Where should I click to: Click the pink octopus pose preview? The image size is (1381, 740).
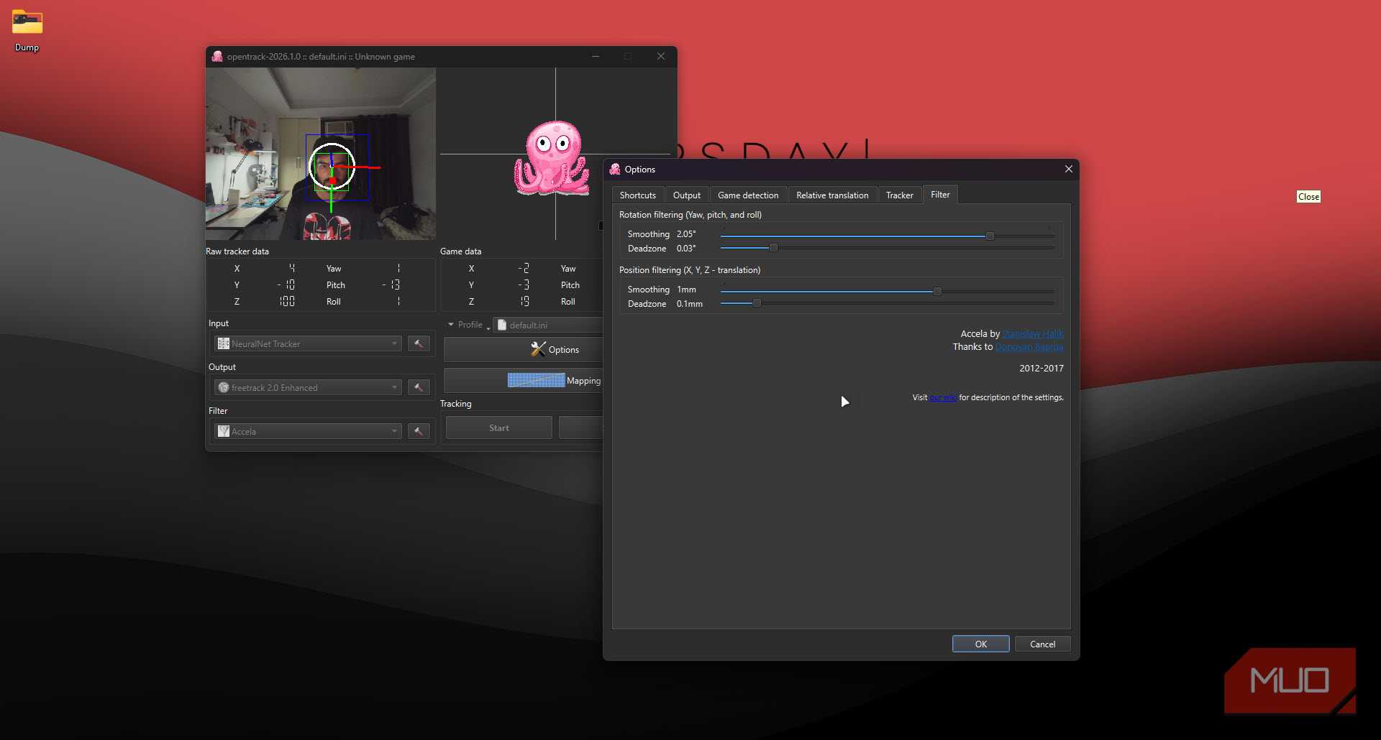coord(551,158)
